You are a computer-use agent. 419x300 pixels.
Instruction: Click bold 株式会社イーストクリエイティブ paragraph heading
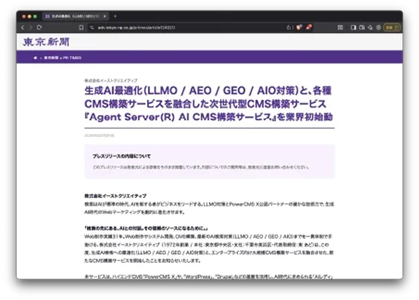click(115, 196)
